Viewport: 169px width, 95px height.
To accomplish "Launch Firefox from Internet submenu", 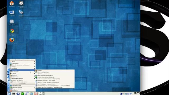I will tap(55, 70).
